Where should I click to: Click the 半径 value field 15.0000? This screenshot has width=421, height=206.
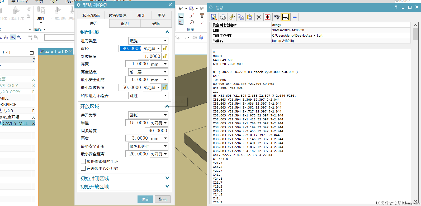point(137,123)
